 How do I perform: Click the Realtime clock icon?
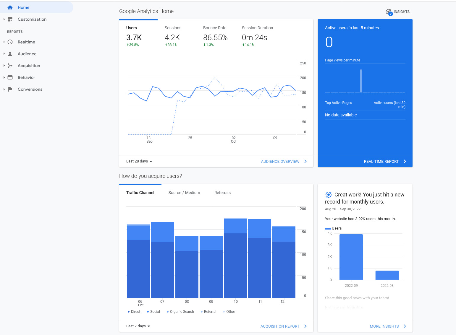coord(10,42)
